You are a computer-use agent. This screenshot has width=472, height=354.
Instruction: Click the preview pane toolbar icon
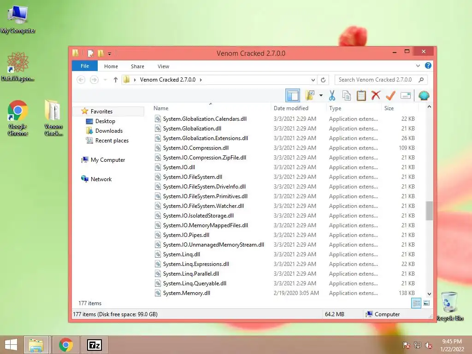point(293,96)
